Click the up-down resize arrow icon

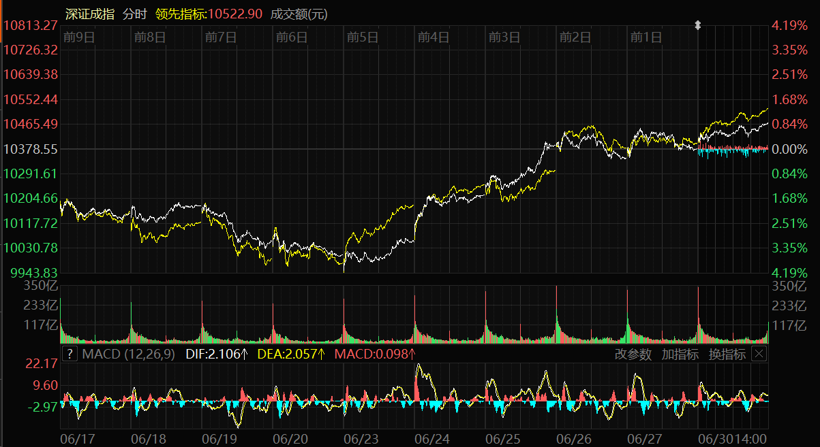(697, 26)
